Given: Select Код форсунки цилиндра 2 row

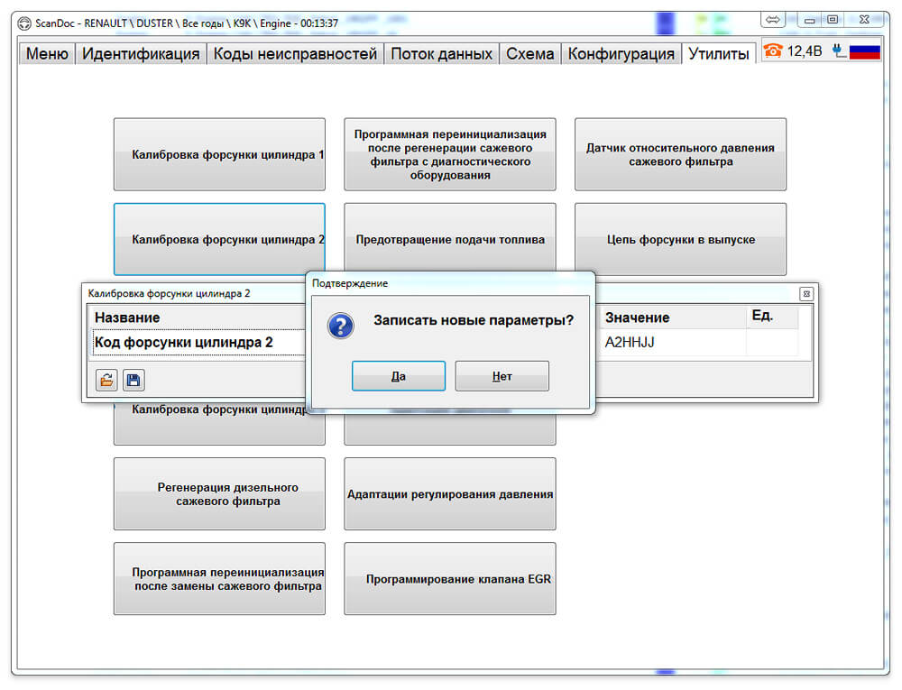Looking at the screenshot, I should point(198,343).
